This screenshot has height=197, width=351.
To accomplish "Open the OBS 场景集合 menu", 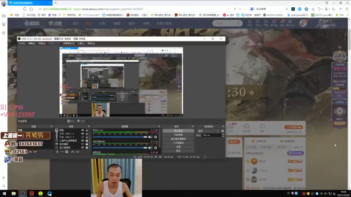I will [69, 43].
